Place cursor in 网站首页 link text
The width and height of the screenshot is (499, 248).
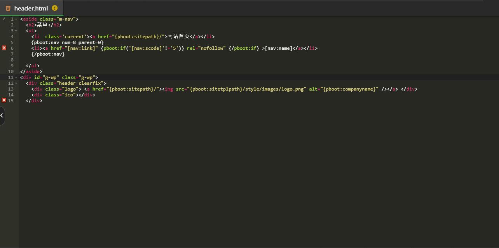178,37
